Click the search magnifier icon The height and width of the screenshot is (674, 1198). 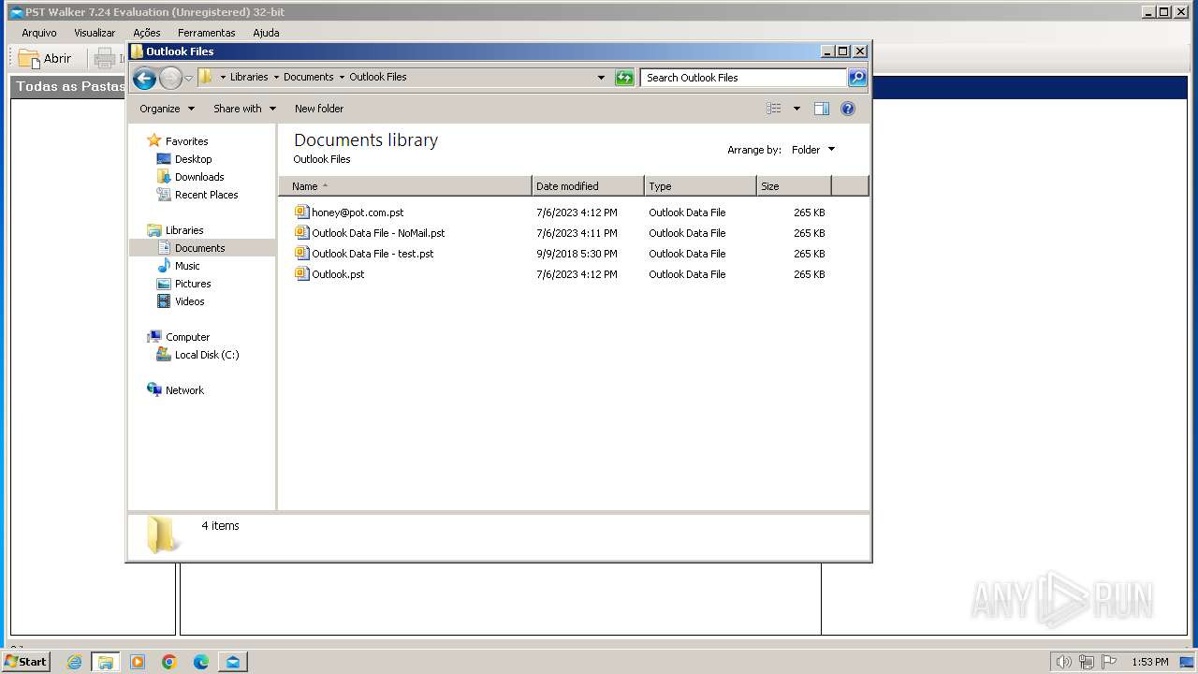click(x=857, y=78)
